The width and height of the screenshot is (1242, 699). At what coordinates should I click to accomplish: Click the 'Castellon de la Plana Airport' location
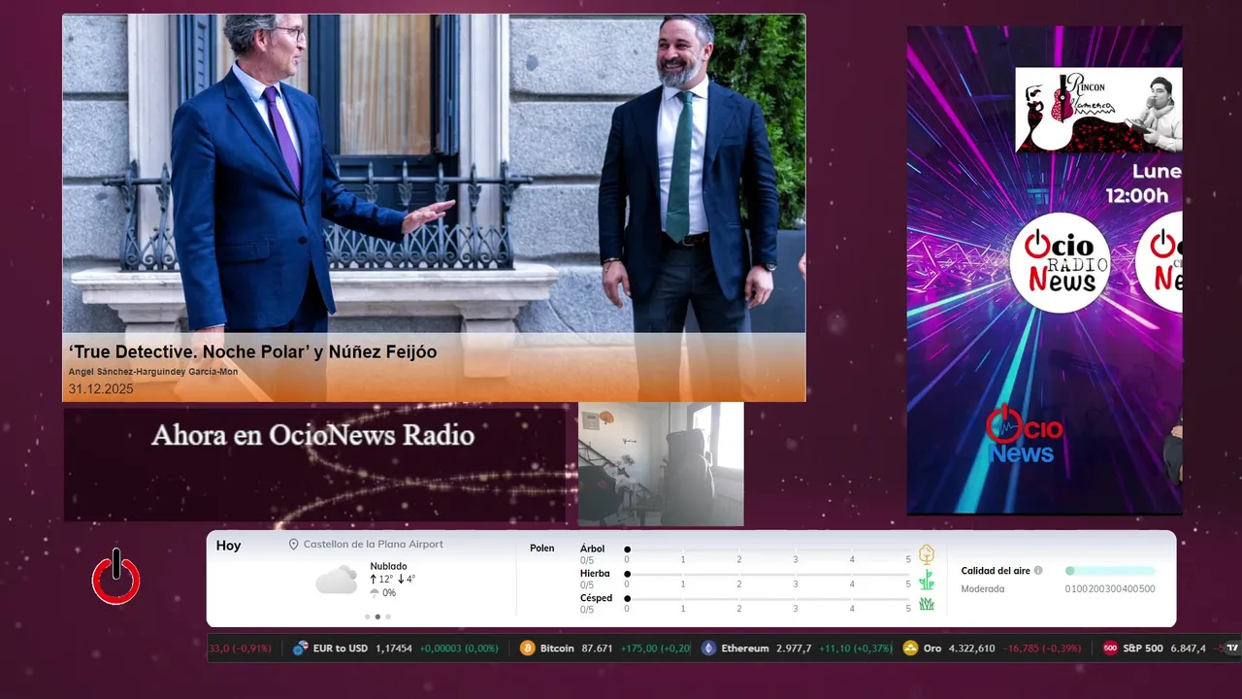tap(374, 545)
